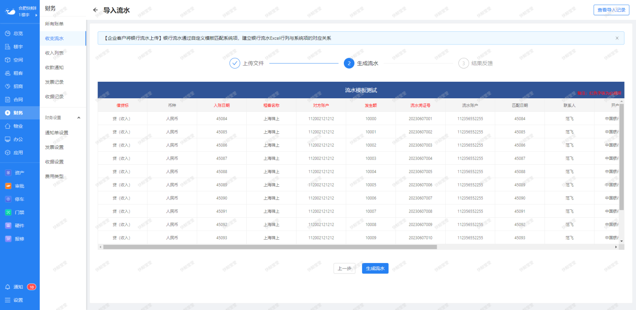Open the 门禁 access control icon
The image size is (636, 310).
(8, 212)
